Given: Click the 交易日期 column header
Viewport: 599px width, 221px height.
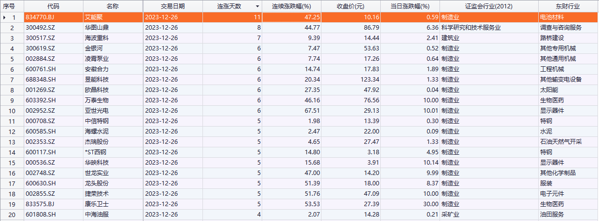Looking at the screenshot, I should click(173, 6).
